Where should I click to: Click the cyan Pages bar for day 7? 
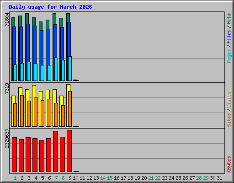[x=56, y=69]
